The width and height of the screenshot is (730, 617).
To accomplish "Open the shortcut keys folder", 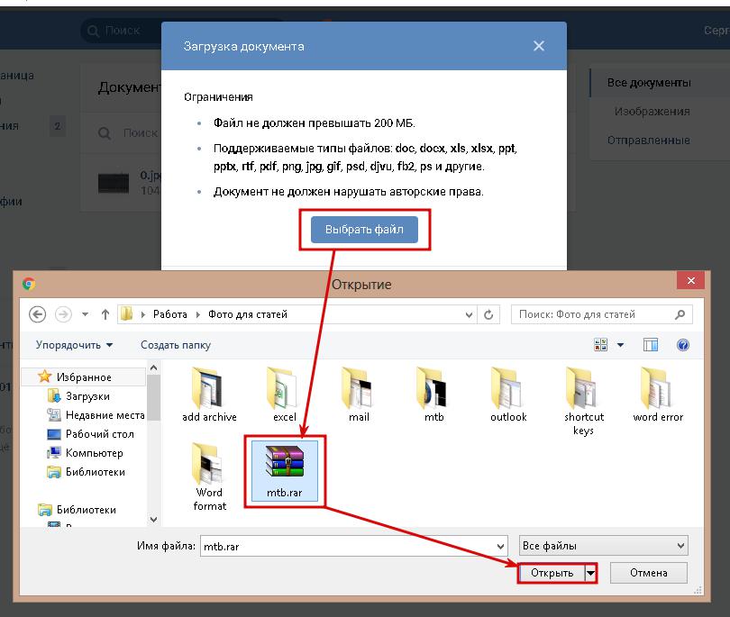I will point(583,401).
